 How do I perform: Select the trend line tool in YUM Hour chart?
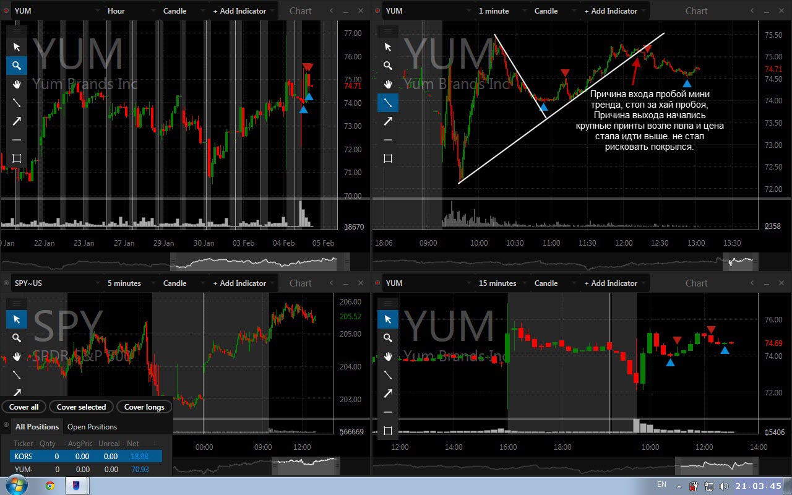coord(17,103)
